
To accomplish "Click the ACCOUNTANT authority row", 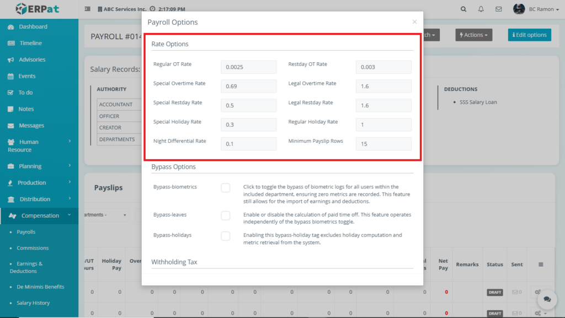I will tap(119, 104).
